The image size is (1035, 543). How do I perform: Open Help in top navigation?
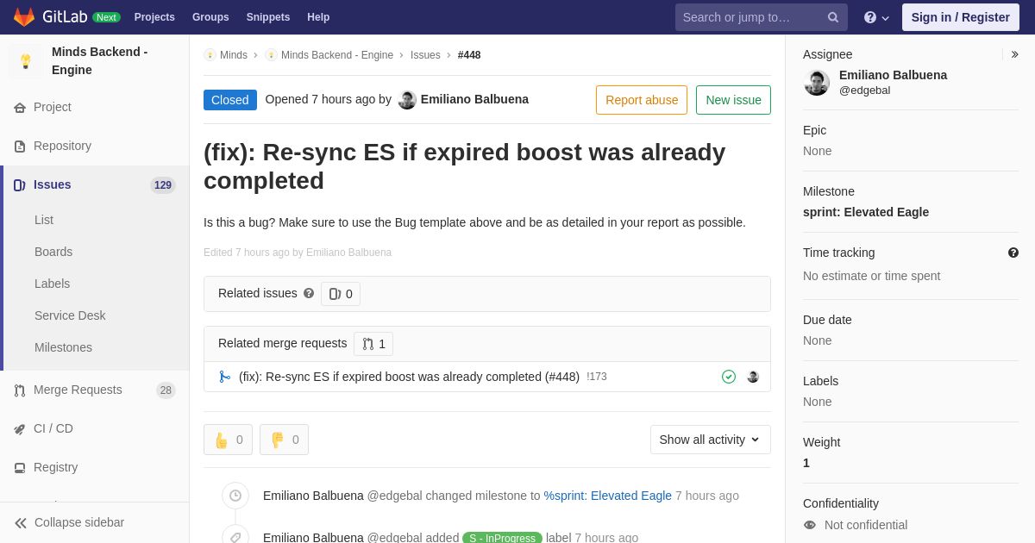pyautogui.click(x=318, y=17)
